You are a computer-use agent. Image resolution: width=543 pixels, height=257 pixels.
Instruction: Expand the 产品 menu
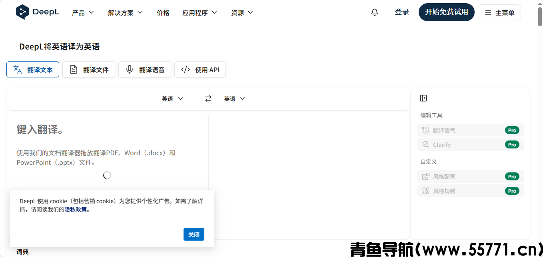(x=83, y=12)
